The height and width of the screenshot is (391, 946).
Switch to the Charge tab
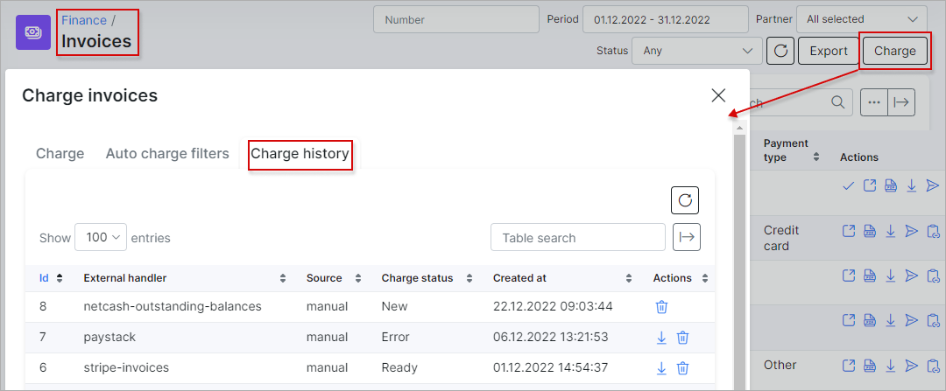click(x=60, y=154)
